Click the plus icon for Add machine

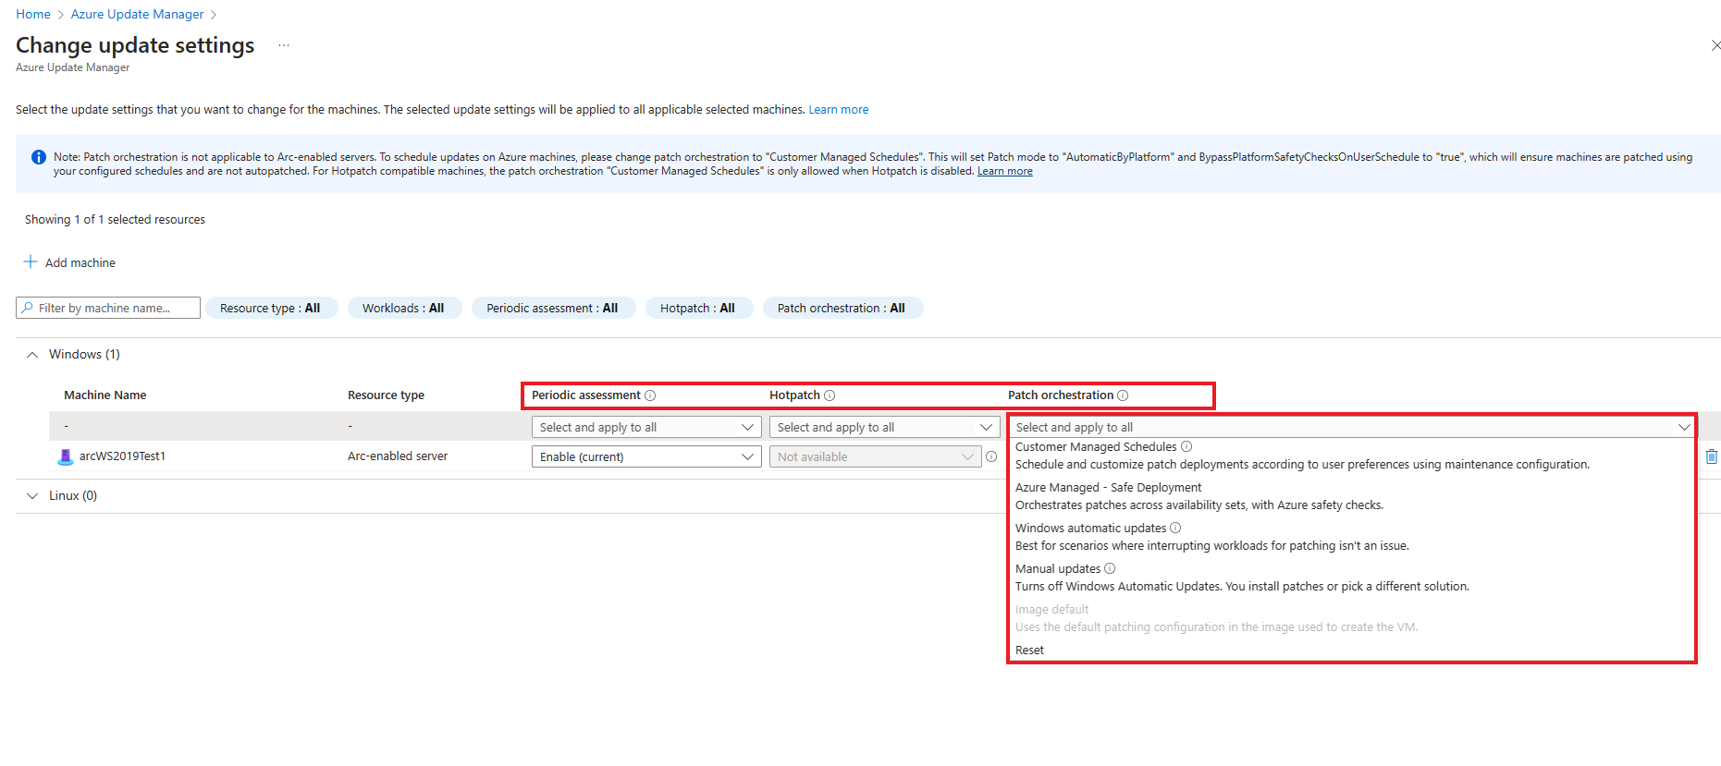tap(31, 262)
